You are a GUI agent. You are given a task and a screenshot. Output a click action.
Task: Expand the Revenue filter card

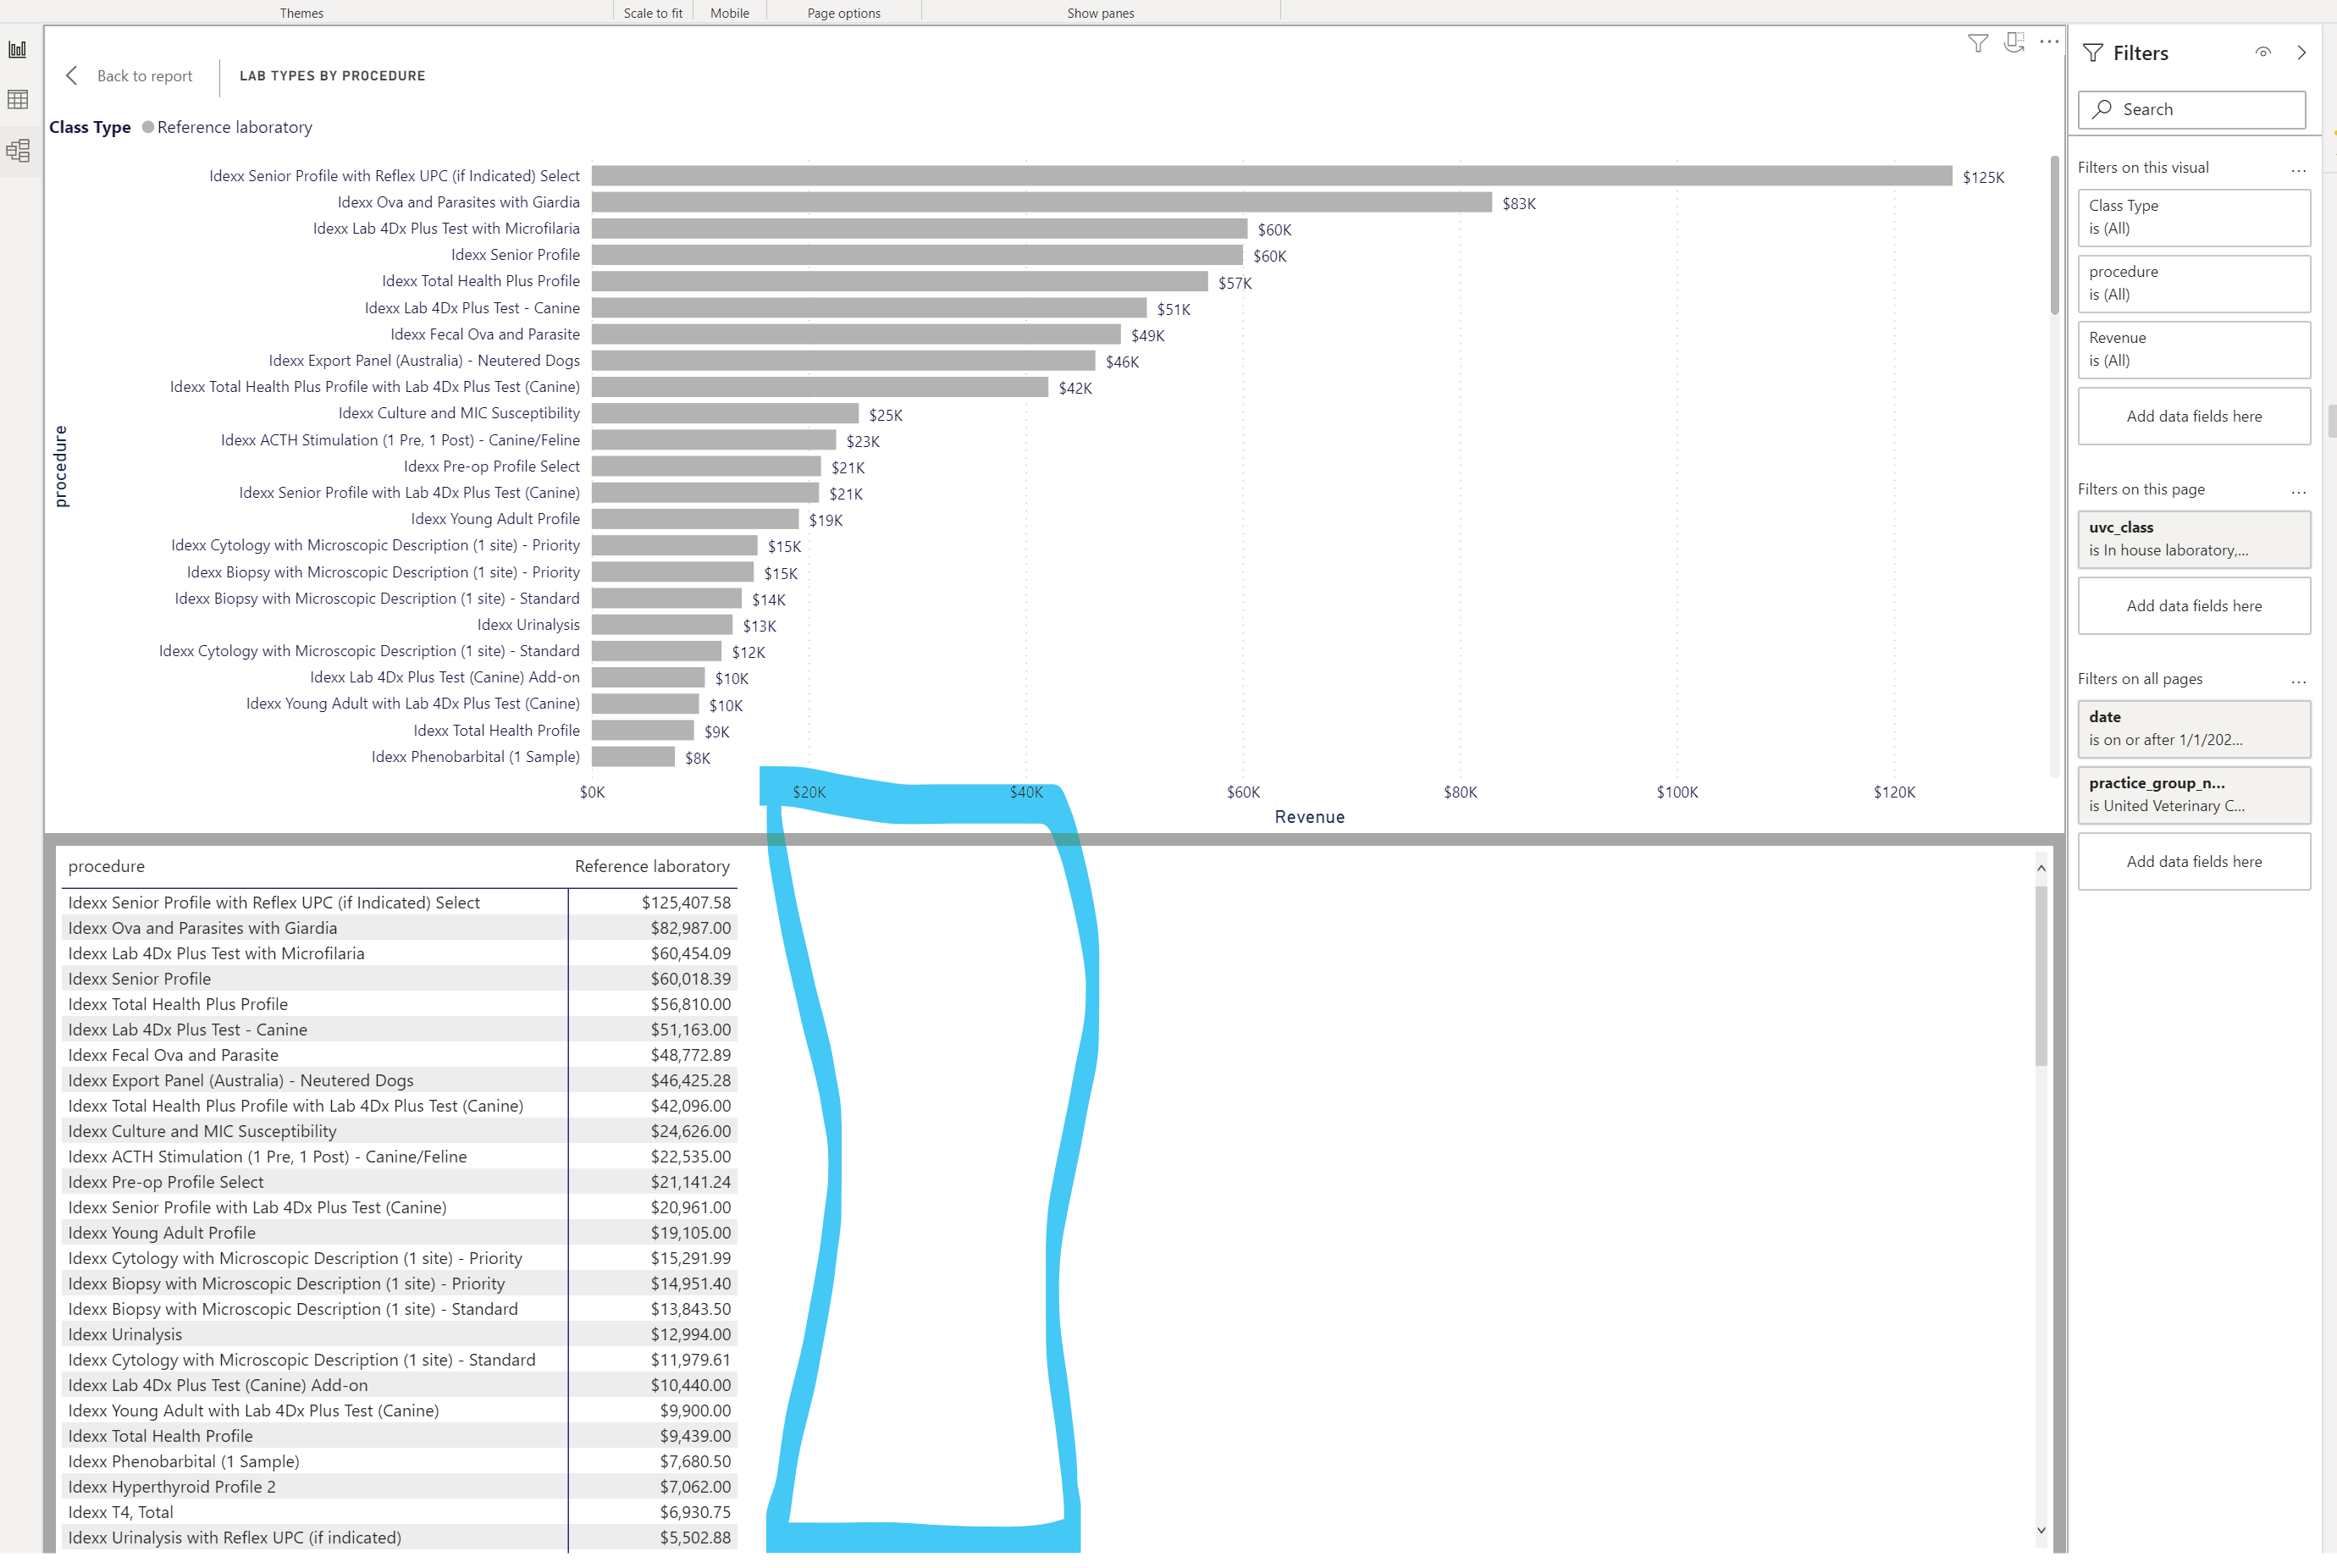click(x=2194, y=350)
